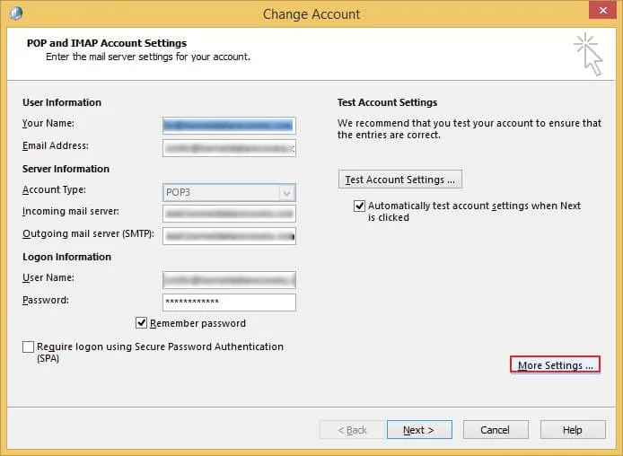The width and height of the screenshot is (623, 456).
Task: Uncheck Automatically test account settings when Next is clicked
Action: [359, 206]
